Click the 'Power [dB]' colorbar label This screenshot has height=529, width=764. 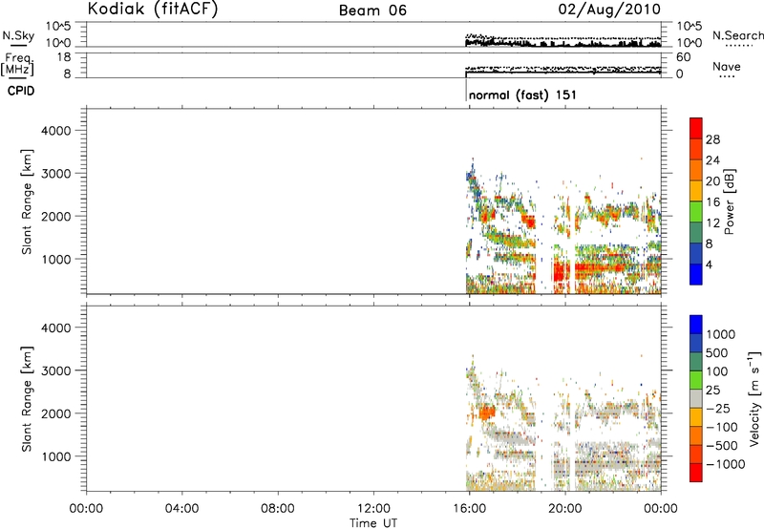click(729, 201)
